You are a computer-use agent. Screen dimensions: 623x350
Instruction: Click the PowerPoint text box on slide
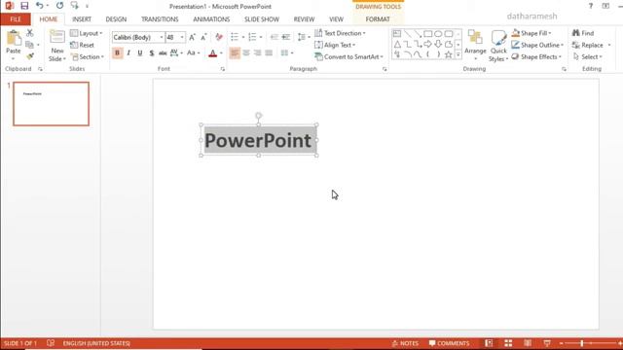tap(258, 140)
